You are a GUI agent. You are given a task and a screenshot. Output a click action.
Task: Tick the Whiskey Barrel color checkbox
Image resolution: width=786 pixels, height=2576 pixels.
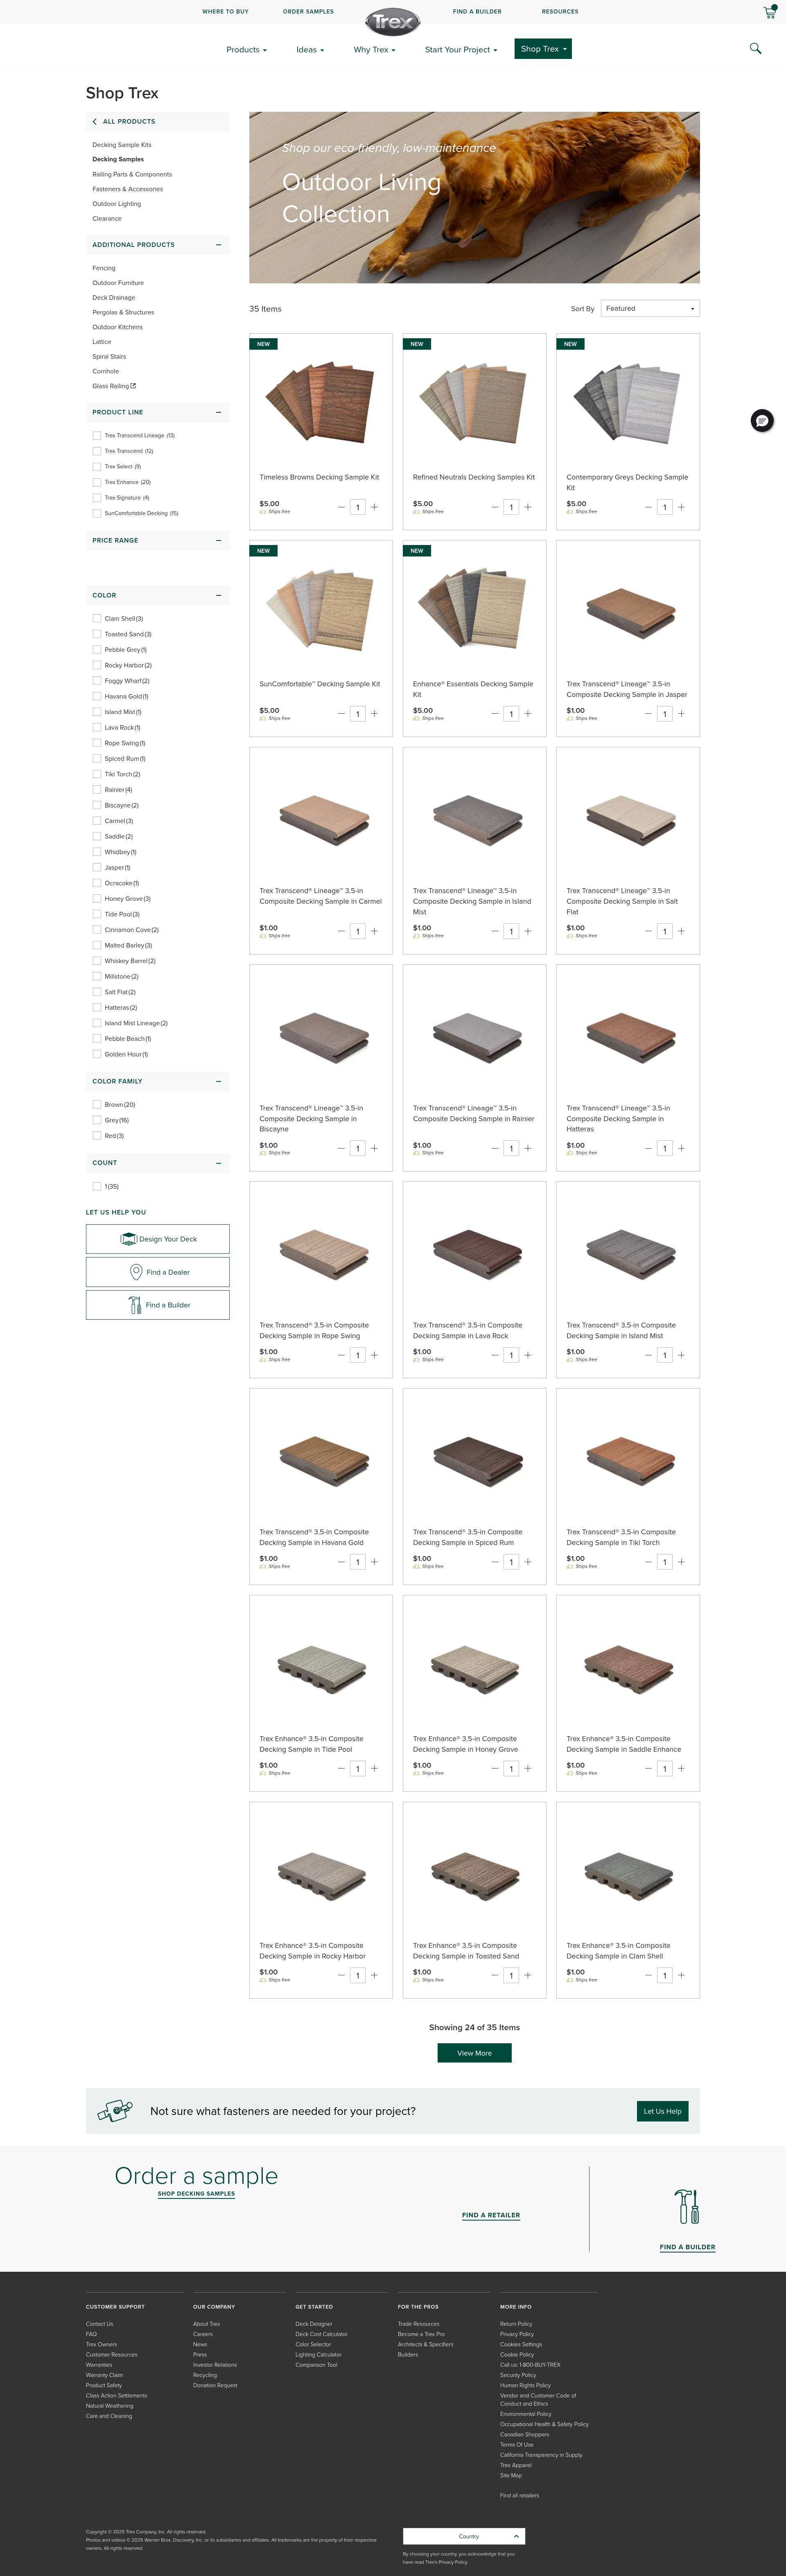tap(97, 961)
